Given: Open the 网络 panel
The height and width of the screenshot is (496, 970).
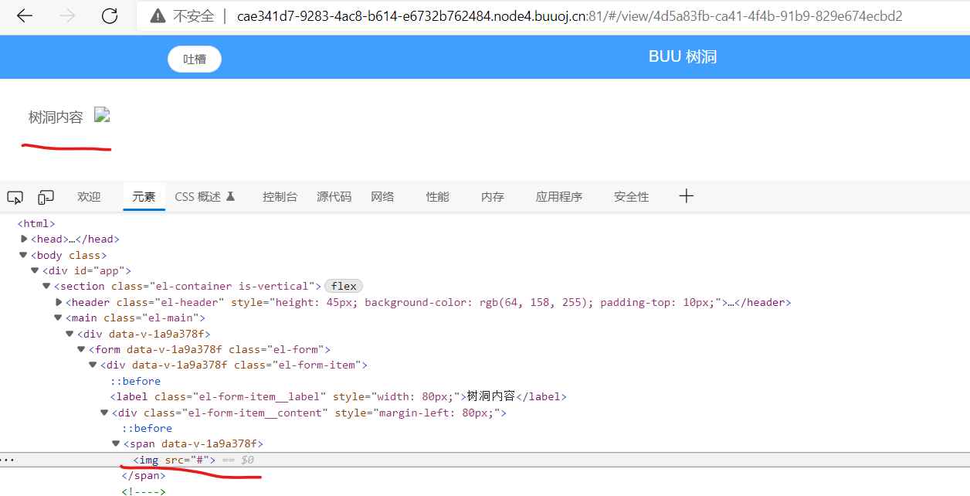Looking at the screenshot, I should click(382, 196).
